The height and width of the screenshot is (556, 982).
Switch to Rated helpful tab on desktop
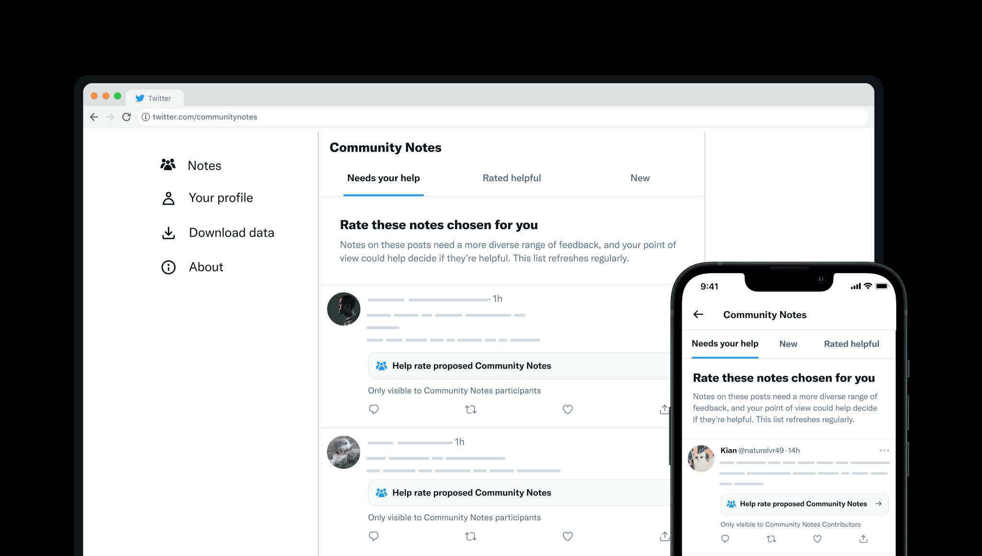(512, 178)
